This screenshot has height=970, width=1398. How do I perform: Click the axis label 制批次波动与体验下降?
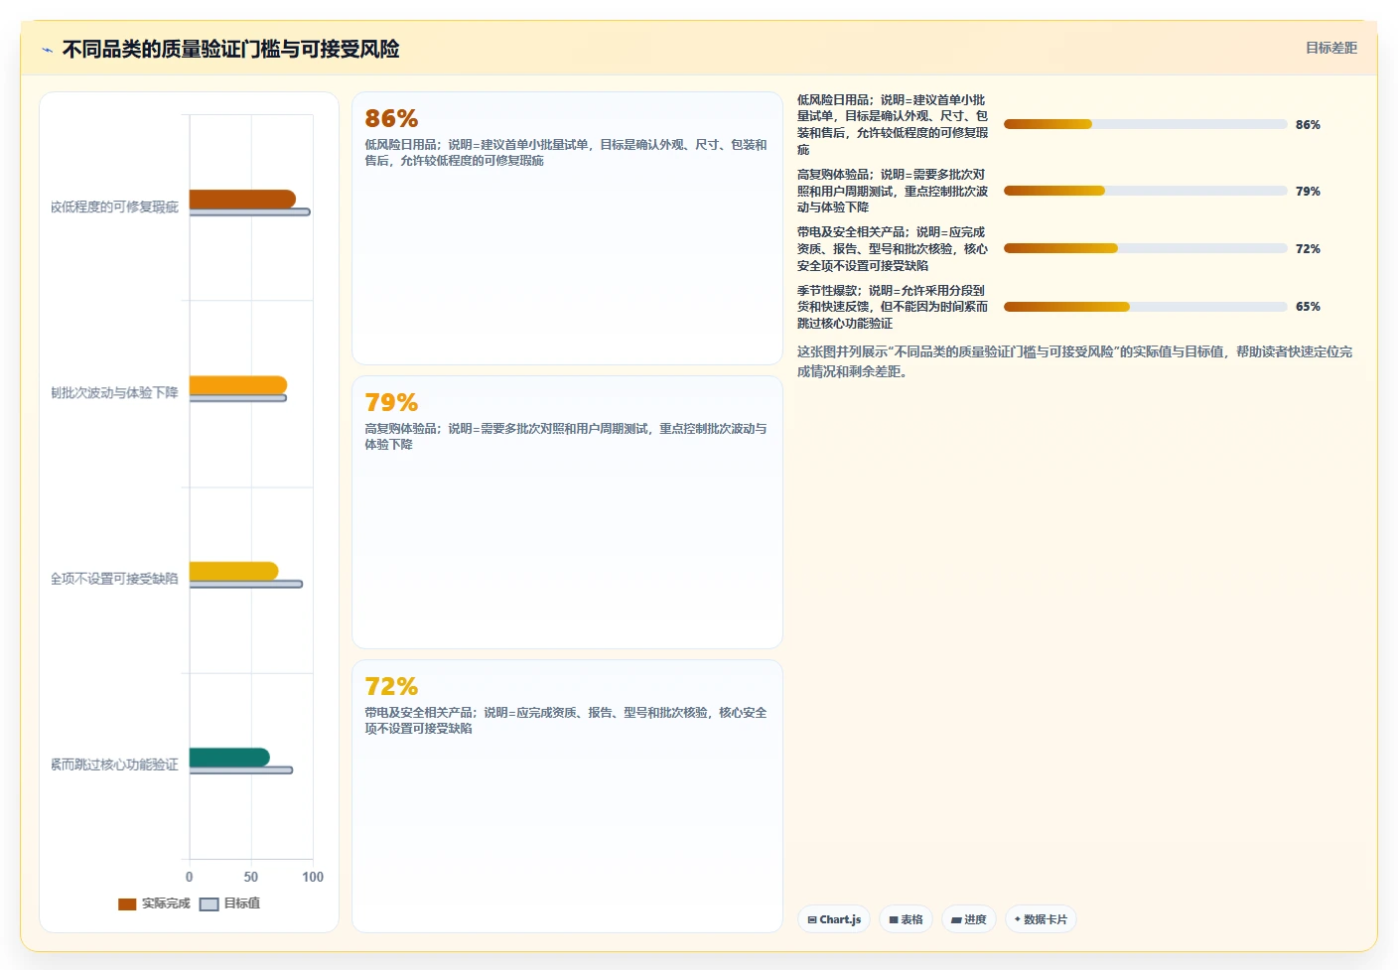pos(114,393)
